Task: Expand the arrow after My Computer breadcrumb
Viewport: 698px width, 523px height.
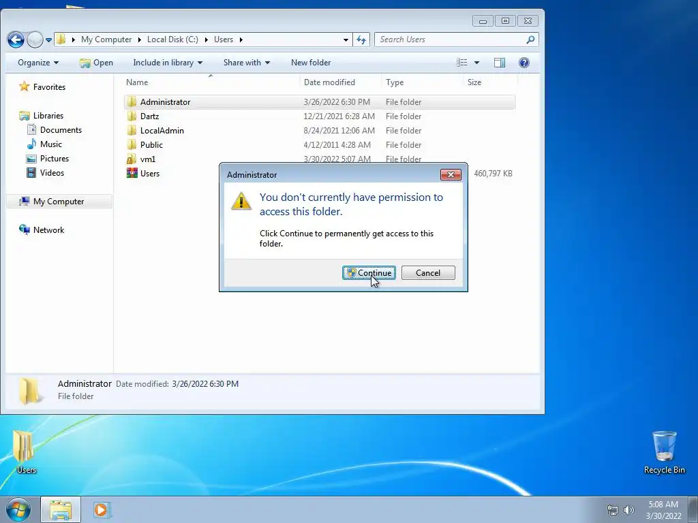Action: tap(139, 39)
